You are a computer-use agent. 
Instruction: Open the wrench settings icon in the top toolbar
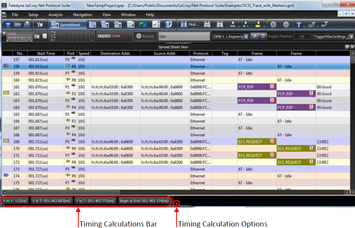40,24
